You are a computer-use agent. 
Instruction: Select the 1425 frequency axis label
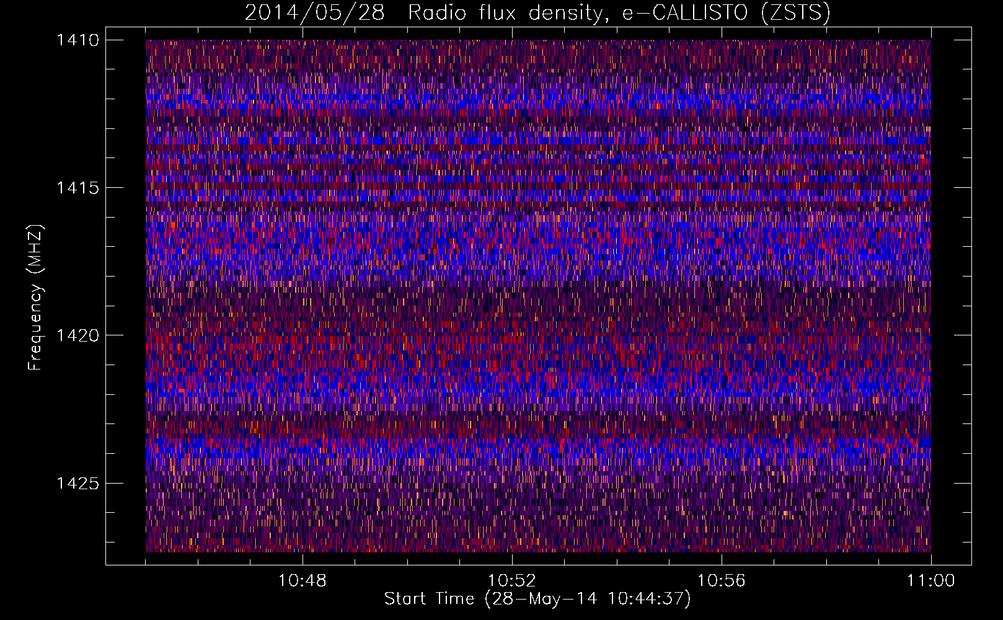click(x=77, y=483)
